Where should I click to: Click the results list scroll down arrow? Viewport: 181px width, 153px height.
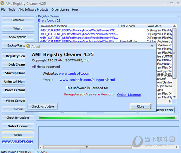(174, 97)
